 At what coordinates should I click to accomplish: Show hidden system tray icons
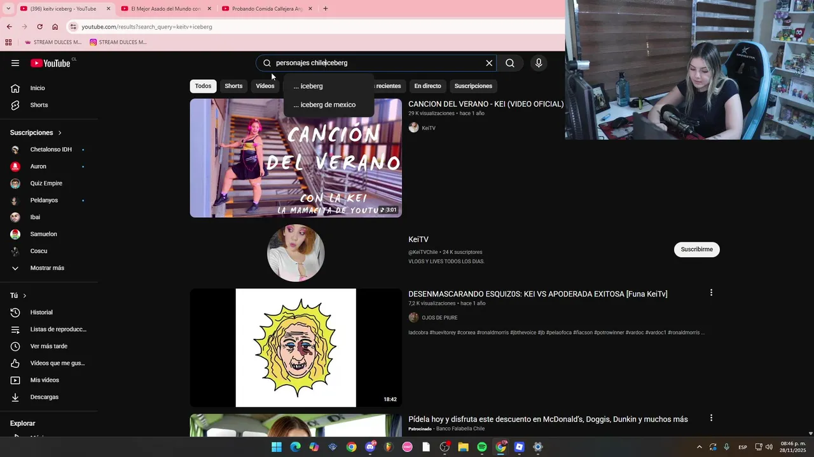[700, 447]
